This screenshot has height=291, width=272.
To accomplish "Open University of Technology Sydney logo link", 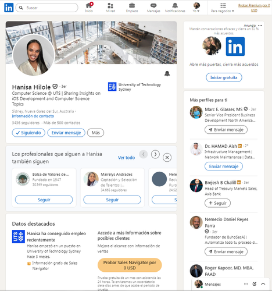I will (x=112, y=87).
